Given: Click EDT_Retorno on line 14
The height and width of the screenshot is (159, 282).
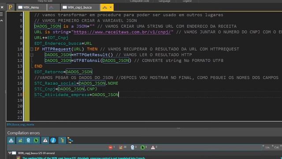Looking at the screenshot, I should [49, 72].
